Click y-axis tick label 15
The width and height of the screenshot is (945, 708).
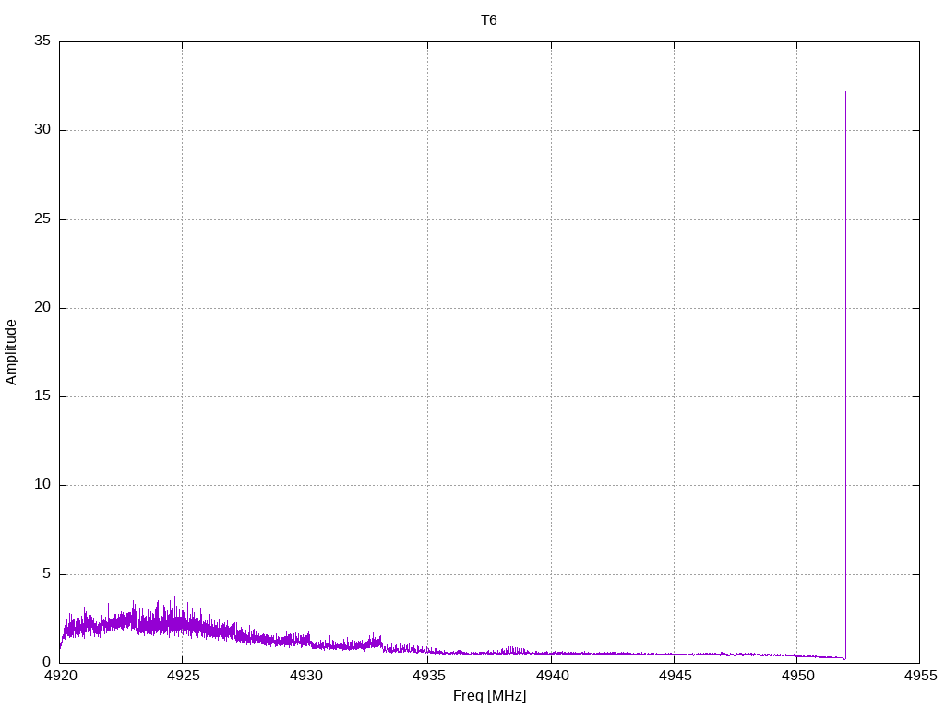pos(42,396)
